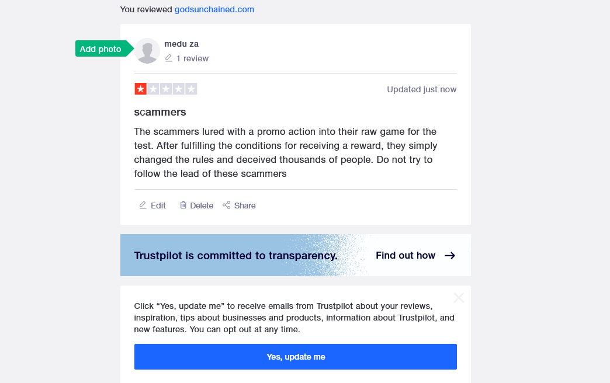Select the second star in rating

tap(153, 89)
